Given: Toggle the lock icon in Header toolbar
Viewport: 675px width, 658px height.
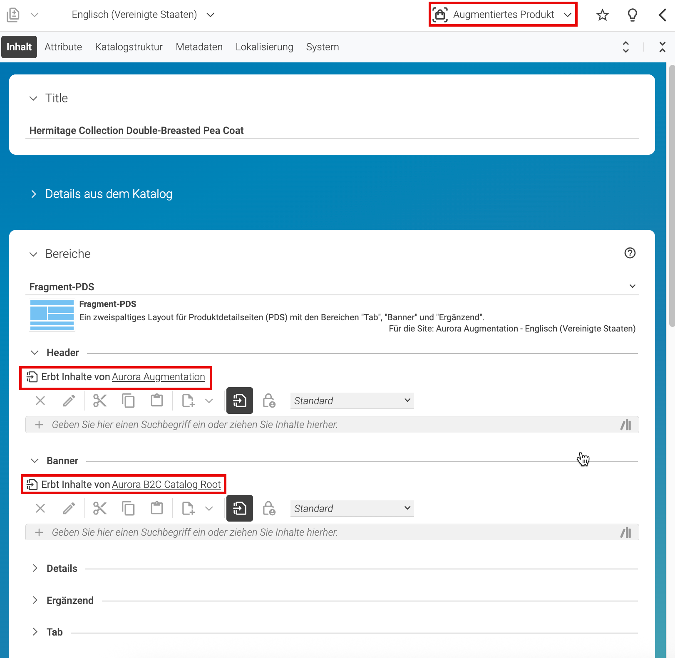Looking at the screenshot, I should coord(269,401).
